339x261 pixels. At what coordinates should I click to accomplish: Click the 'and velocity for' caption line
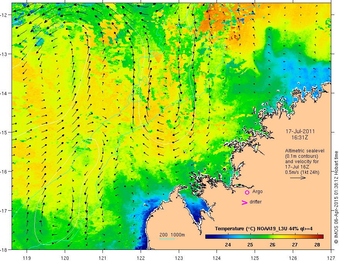point(302,162)
